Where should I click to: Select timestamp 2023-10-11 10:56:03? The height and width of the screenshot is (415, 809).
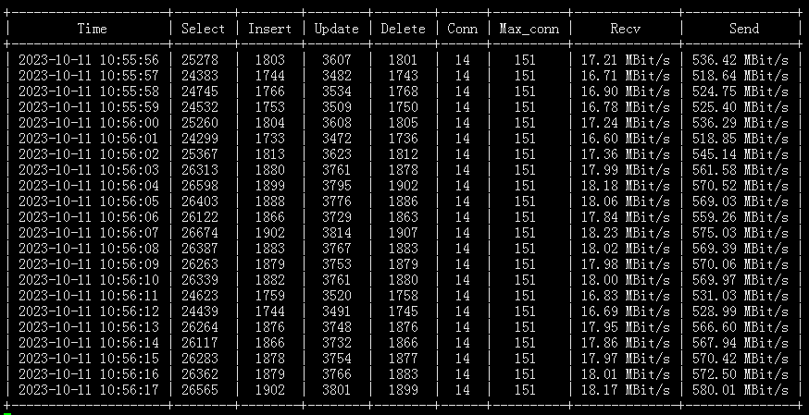[89, 170]
